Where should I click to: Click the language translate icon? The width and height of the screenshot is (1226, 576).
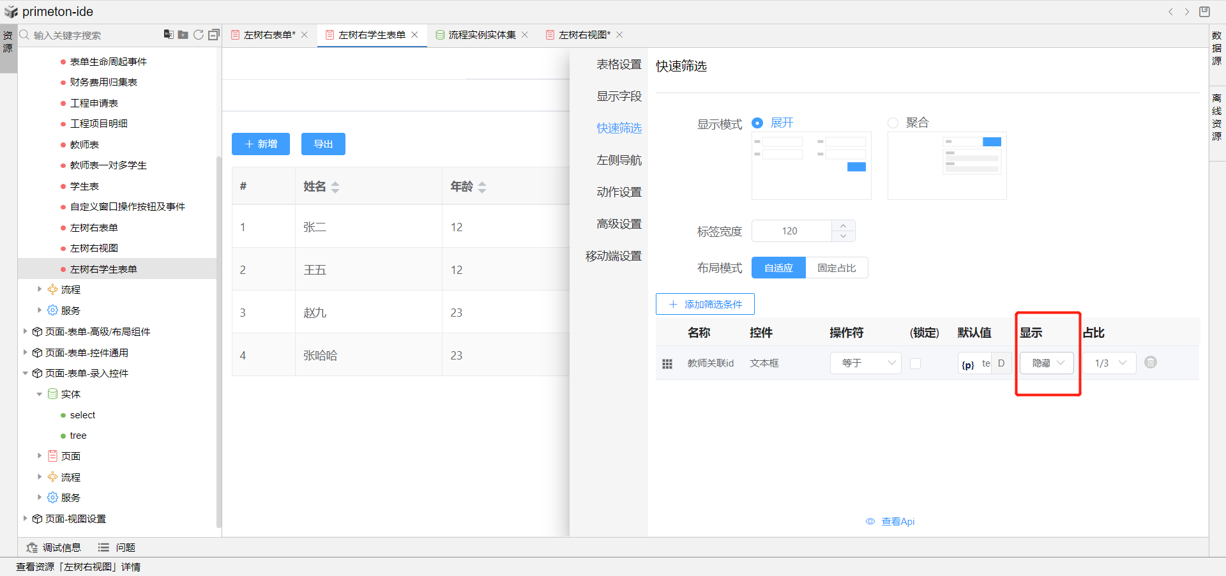pos(169,34)
